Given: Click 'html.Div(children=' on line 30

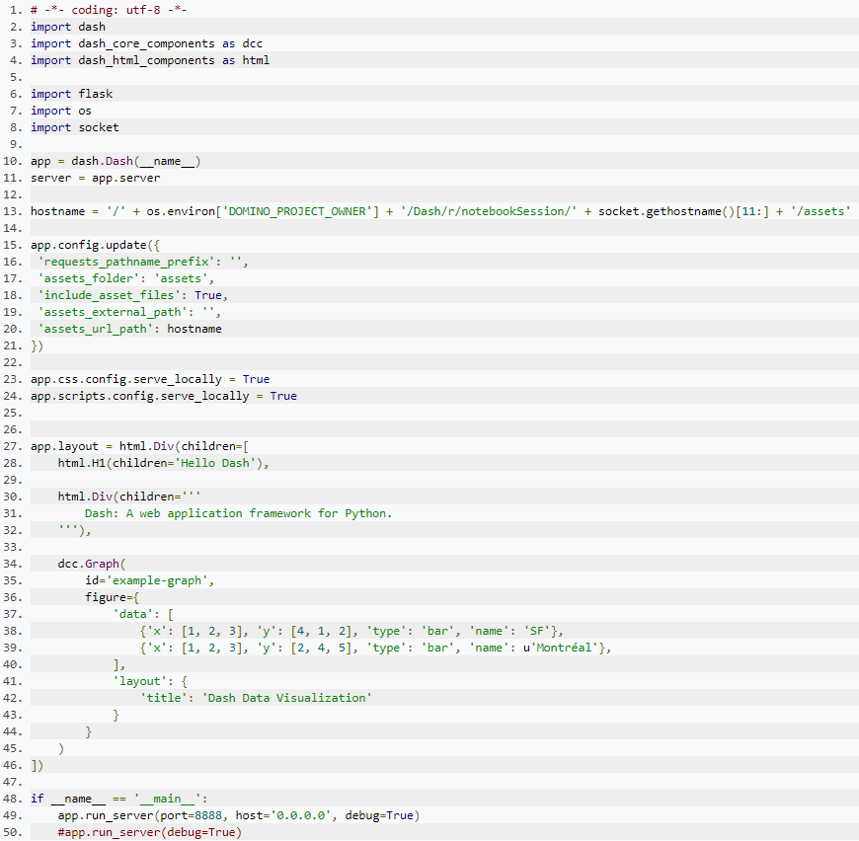Looking at the screenshot, I should click(119, 497).
